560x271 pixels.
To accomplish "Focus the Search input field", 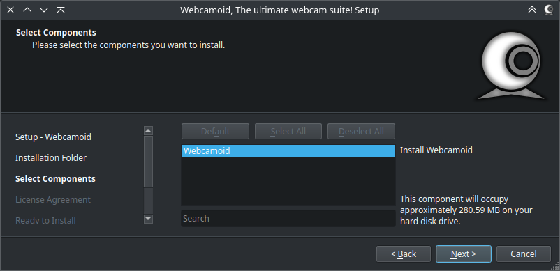I will coord(288,218).
